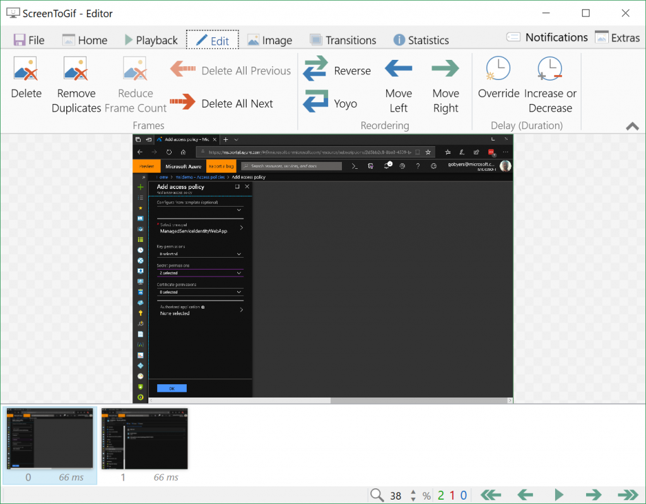Jump to the first frame
The image size is (646, 504).
pyautogui.click(x=491, y=495)
